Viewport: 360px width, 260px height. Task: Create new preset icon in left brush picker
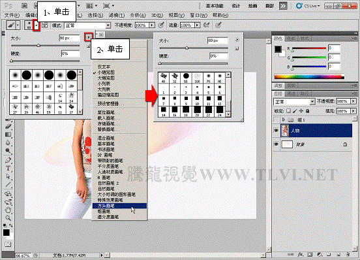pos(88,46)
